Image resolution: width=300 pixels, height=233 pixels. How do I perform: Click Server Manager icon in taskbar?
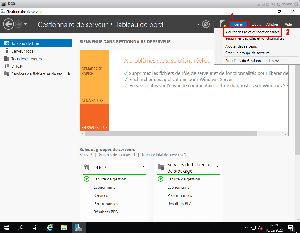[x=78, y=227]
